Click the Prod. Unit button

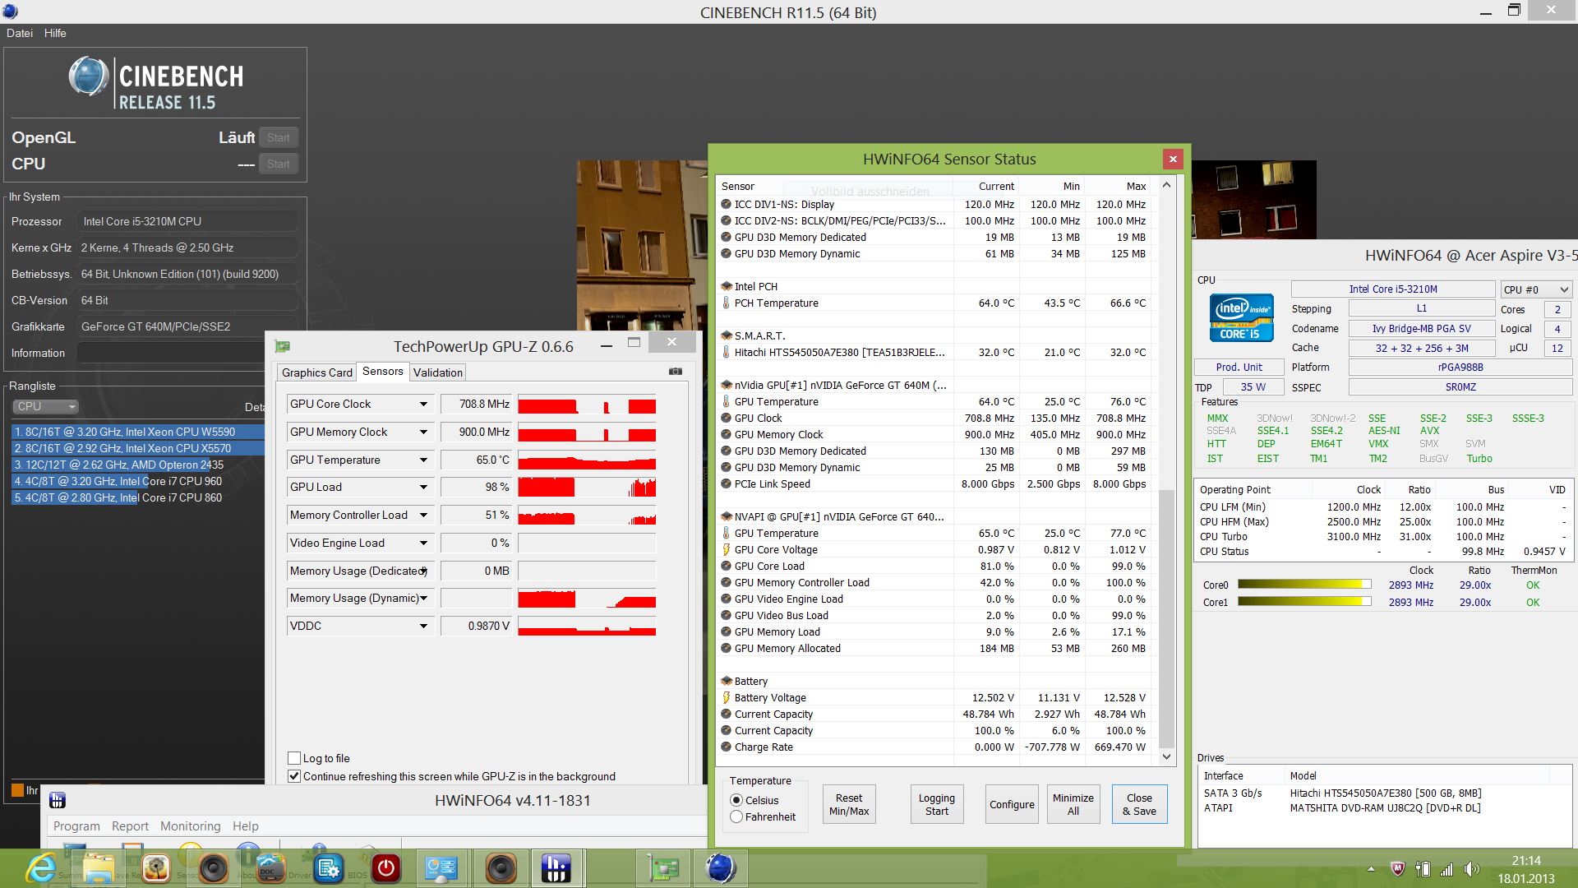coord(1239,368)
